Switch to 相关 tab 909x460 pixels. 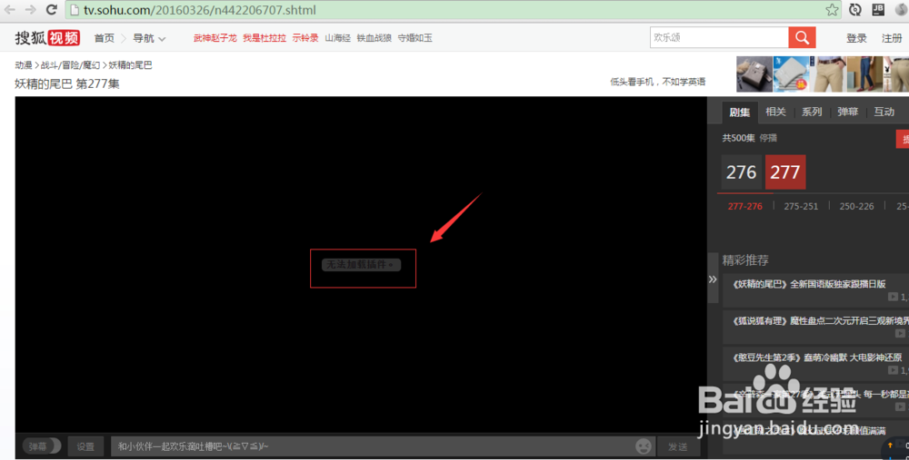tap(775, 113)
